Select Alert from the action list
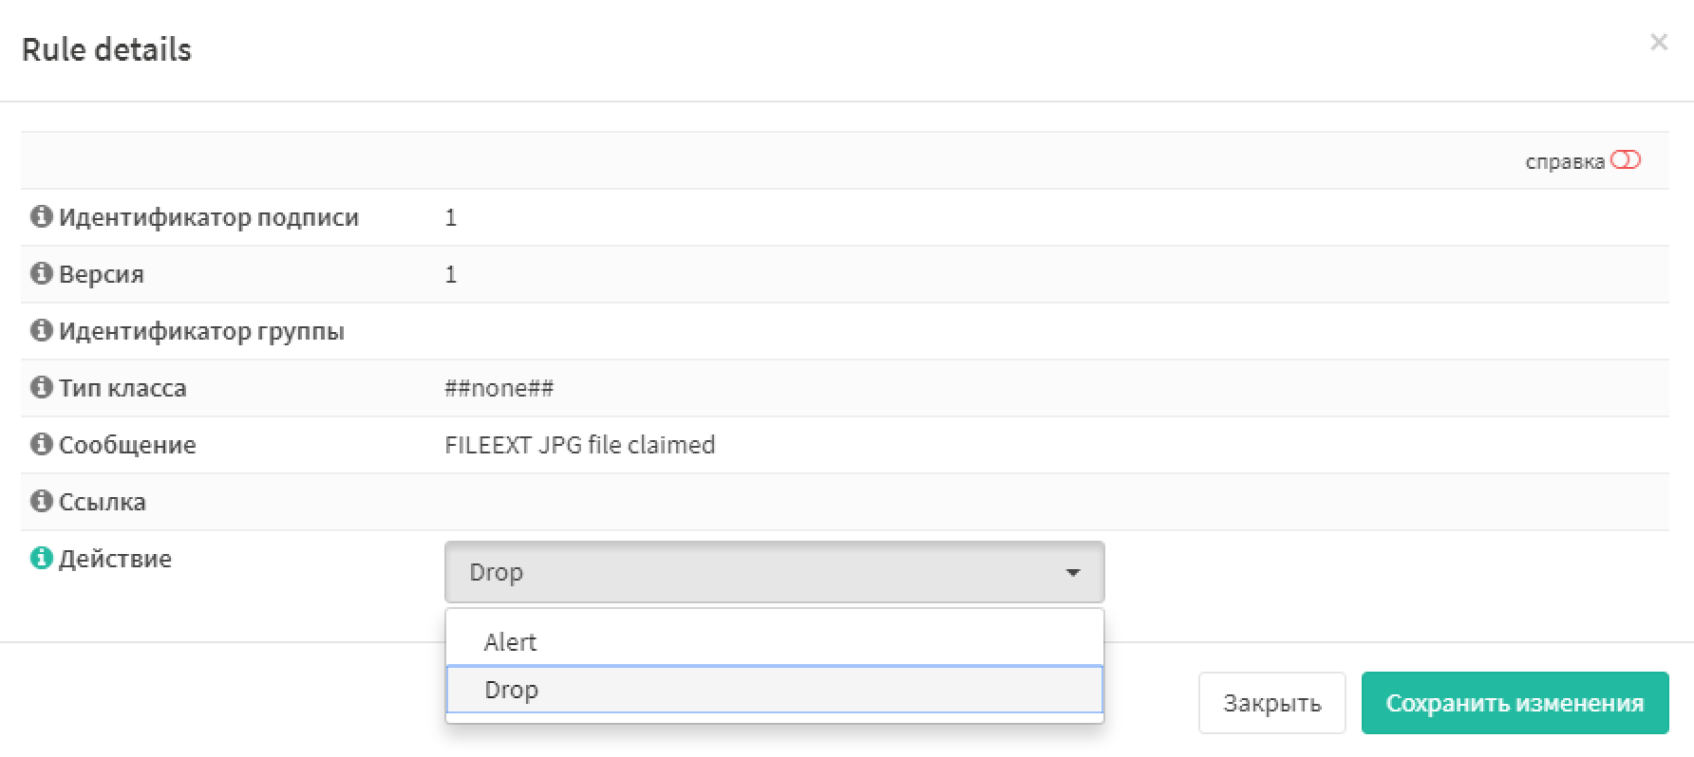The image size is (1694, 757). (x=774, y=642)
